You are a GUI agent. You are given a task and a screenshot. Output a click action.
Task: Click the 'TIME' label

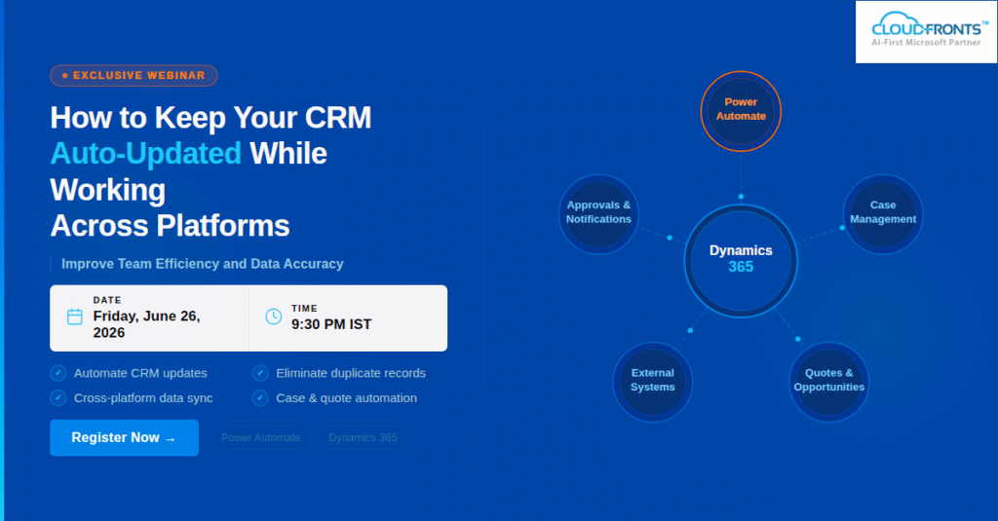304,309
